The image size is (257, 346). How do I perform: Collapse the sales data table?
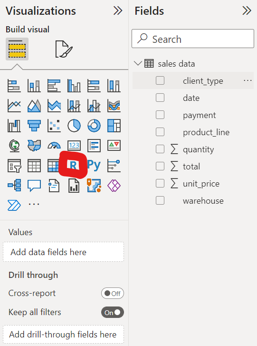click(138, 64)
